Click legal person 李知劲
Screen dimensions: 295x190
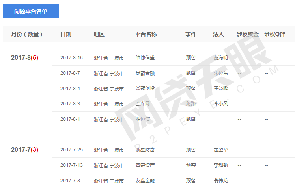[x=221, y=165]
